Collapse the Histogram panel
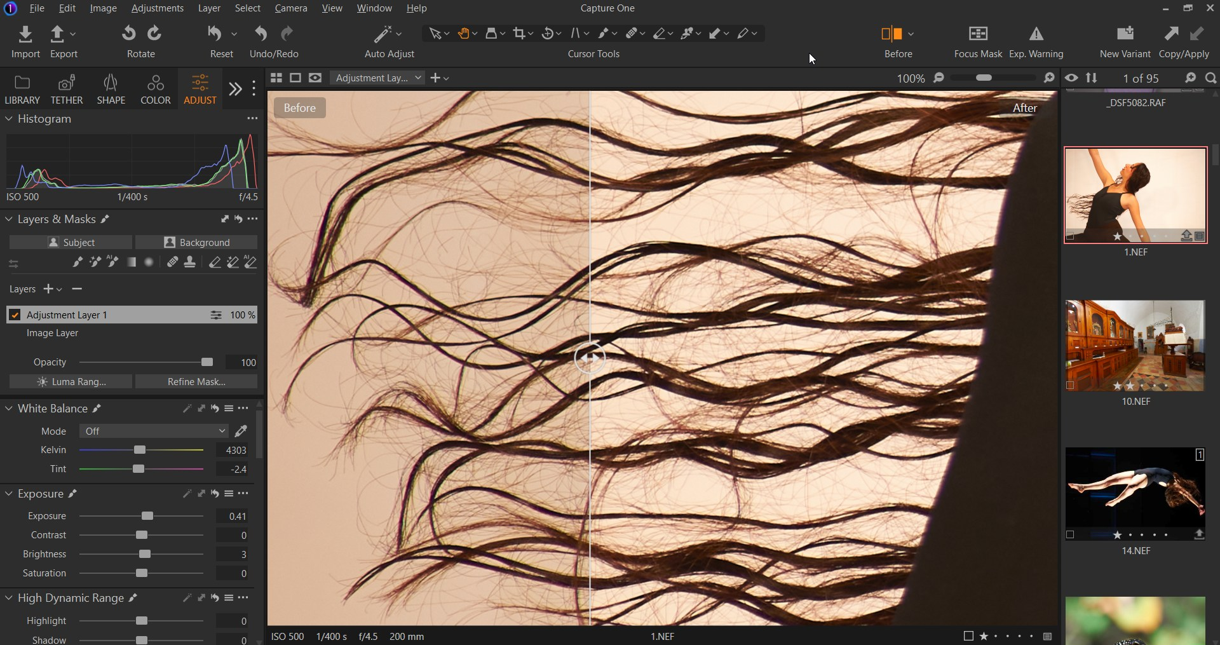Image resolution: width=1220 pixels, height=645 pixels. [9, 119]
